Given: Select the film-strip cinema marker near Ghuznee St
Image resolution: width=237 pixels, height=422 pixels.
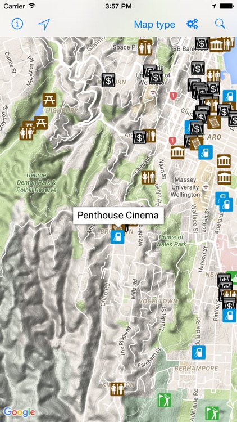Looking at the screenshot, I should pos(214,122).
